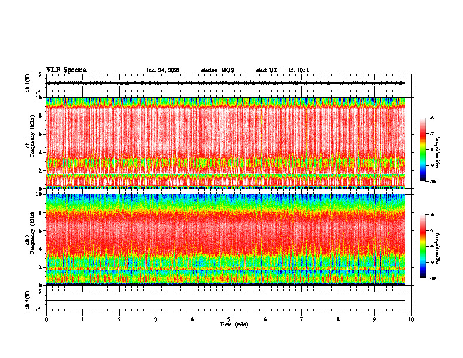Image resolution: width=463 pixels, height=358 pixels.
Task: Click the ch.2 'Frequency (kHz)' axis label
Action: 32,232
